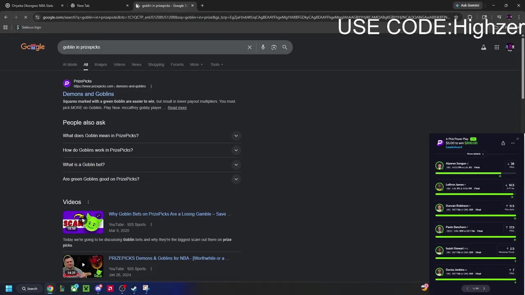Open Google Search Labs flask icon
The height and width of the screenshot is (295, 525).
click(484, 47)
